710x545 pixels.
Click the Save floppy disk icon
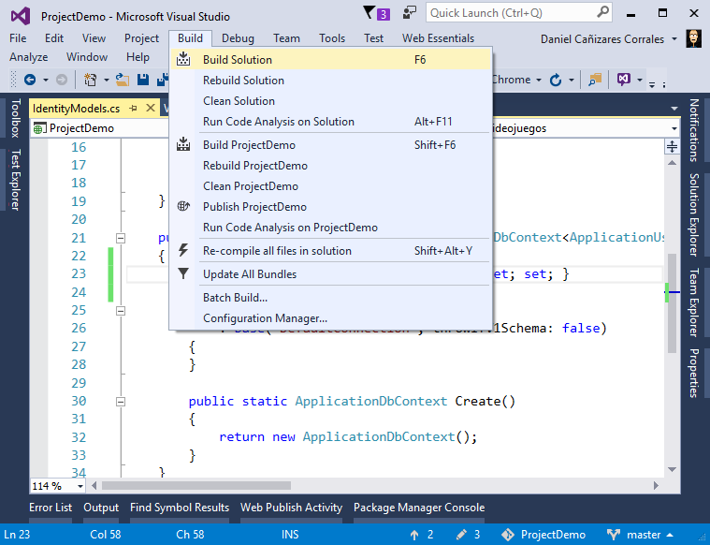pos(143,80)
